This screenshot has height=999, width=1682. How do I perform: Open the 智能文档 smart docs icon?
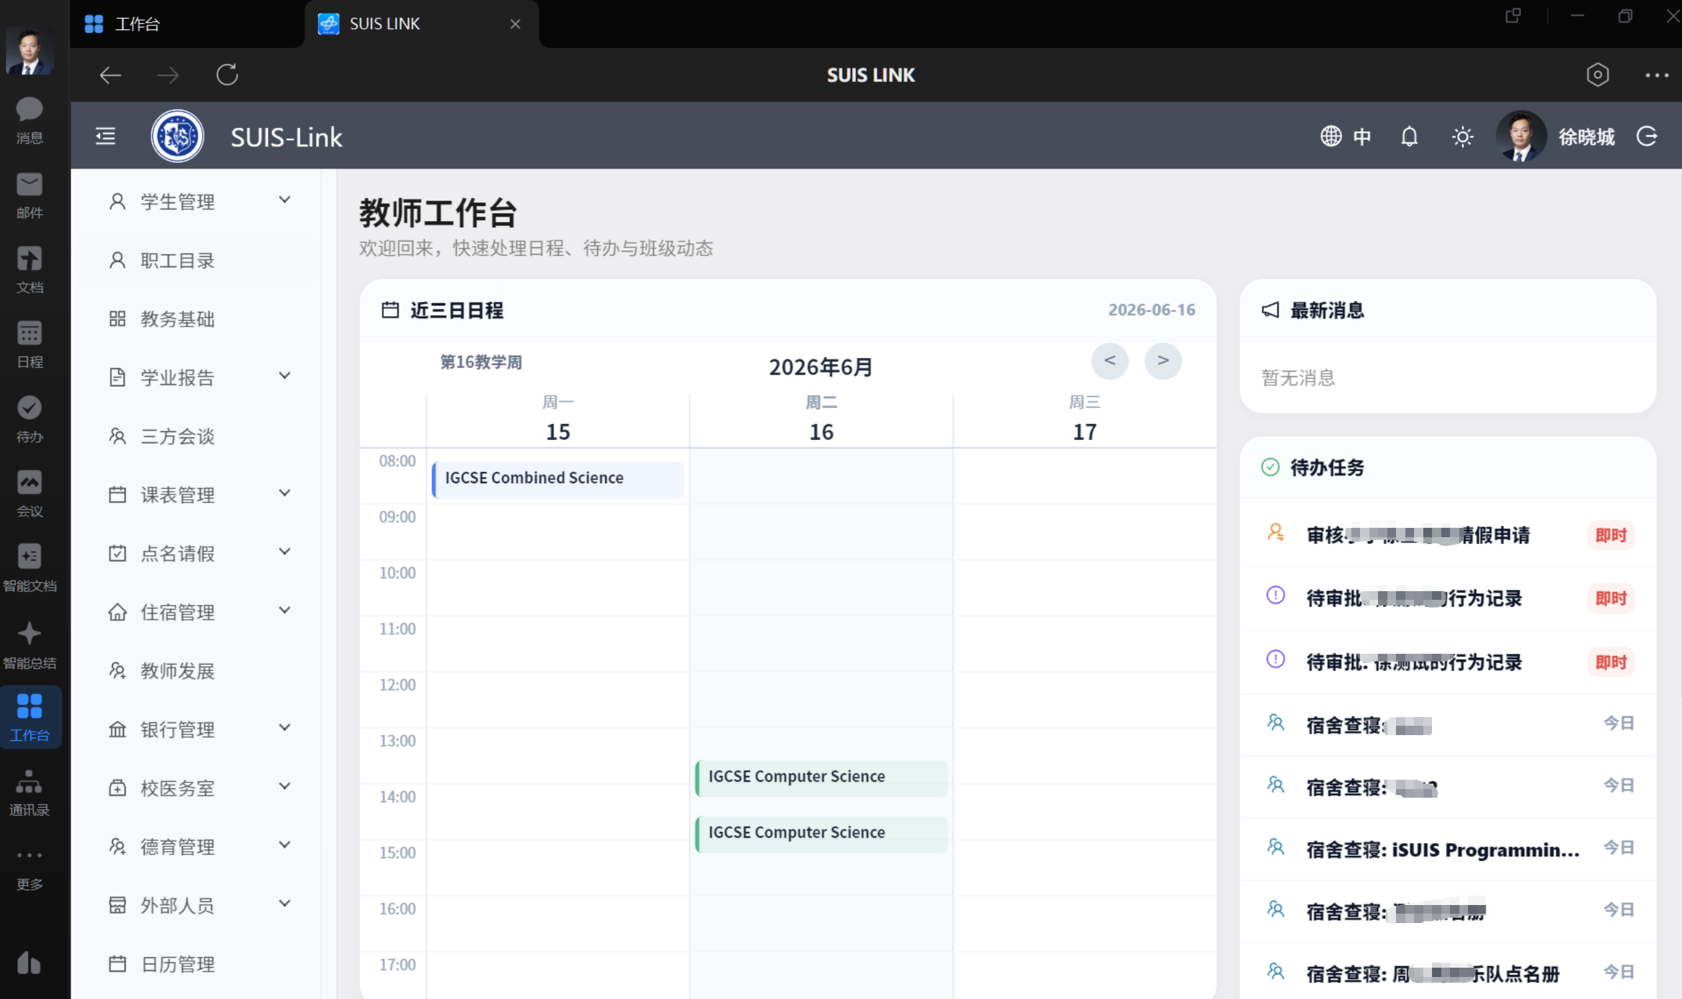(x=29, y=569)
